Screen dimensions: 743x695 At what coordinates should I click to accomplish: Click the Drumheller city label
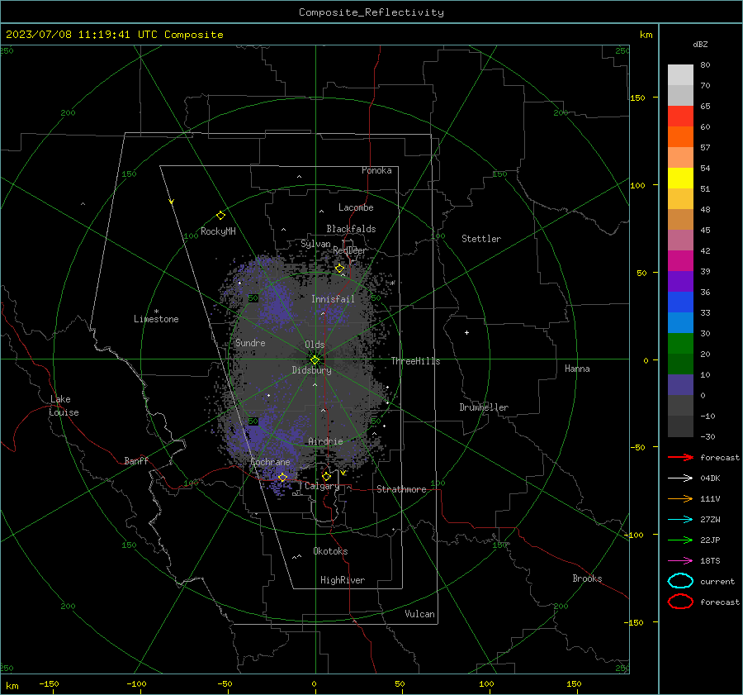[x=484, y=407]
